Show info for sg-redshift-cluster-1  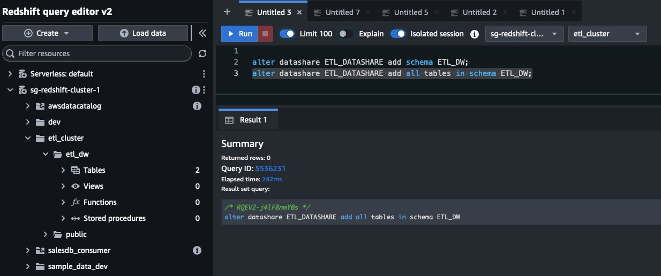tap(196, 90)
